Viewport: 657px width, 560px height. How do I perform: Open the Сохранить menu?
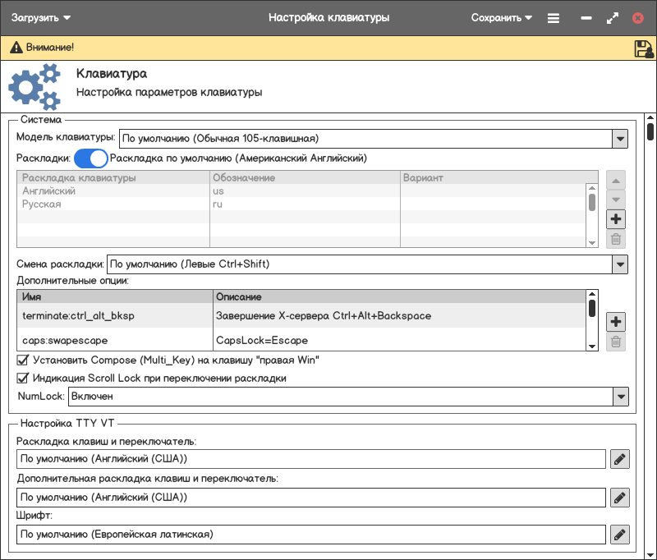pos(501,17)
